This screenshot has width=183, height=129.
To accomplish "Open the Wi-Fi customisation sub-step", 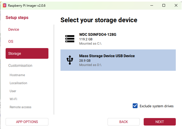I will (13, 99).
